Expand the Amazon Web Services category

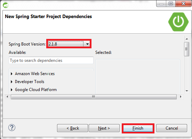pos(11,74)
